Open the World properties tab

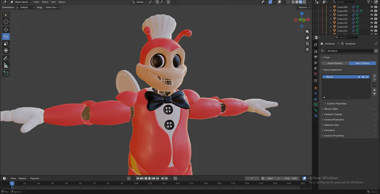coord(315,74)
